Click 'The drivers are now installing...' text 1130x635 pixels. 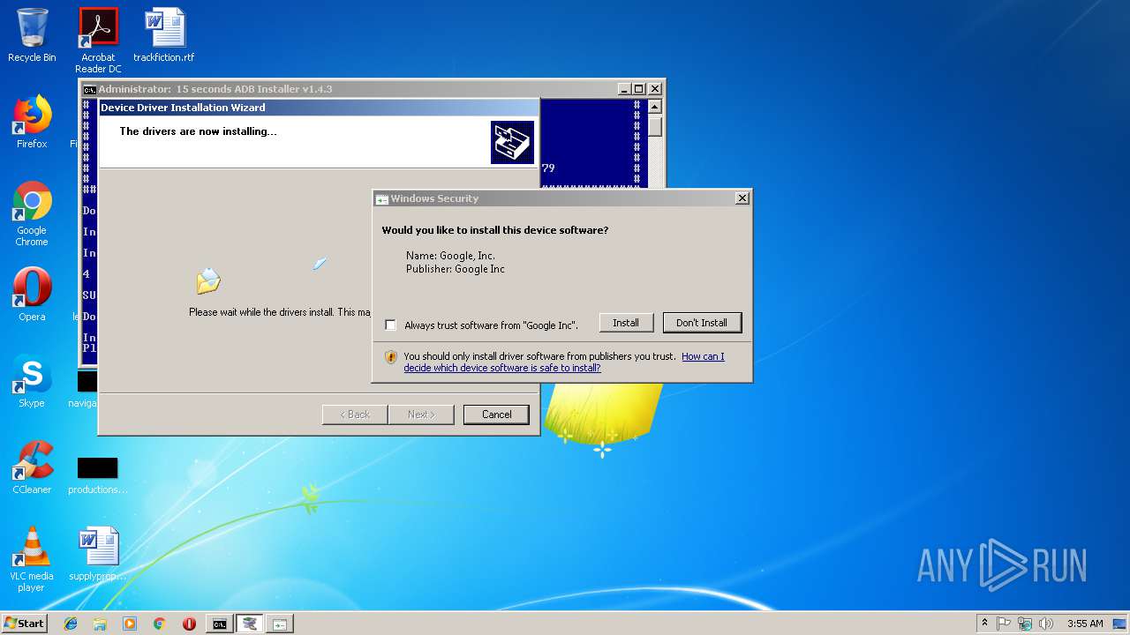tap(198, 131)
